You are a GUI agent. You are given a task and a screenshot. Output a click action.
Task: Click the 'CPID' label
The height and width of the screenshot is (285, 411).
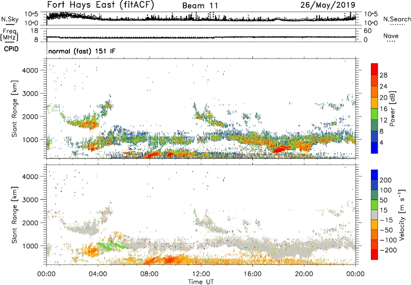click(x=11, y=49)
